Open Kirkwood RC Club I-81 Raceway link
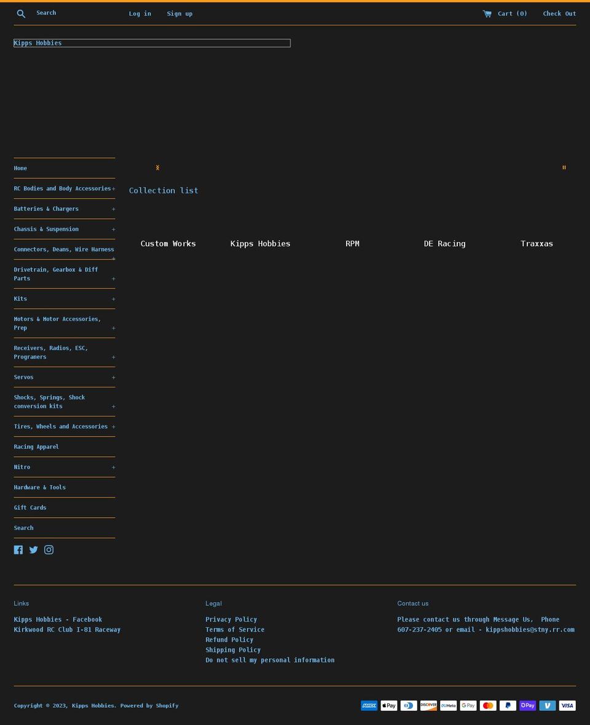Image resolution: width=590 pixels, height=725 pixels. point(67,630)
